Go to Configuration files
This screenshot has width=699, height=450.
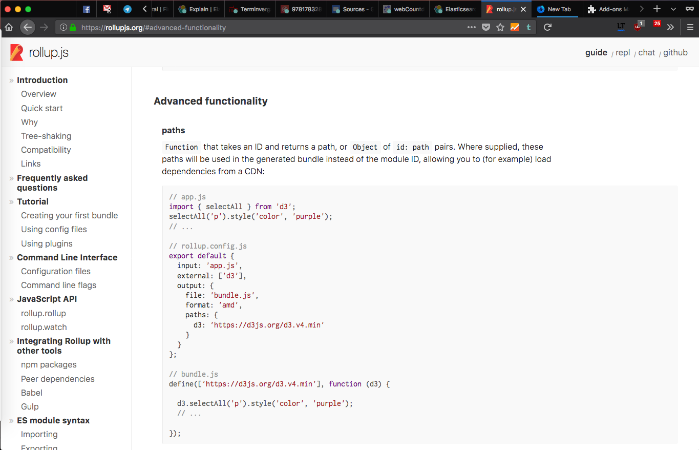pos(56,271)
